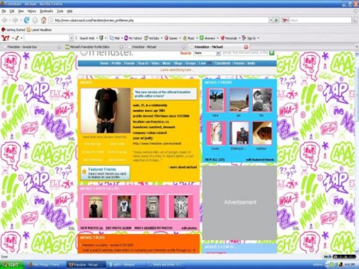Close the active Friendster - Michael tab

tap(246, 47)
